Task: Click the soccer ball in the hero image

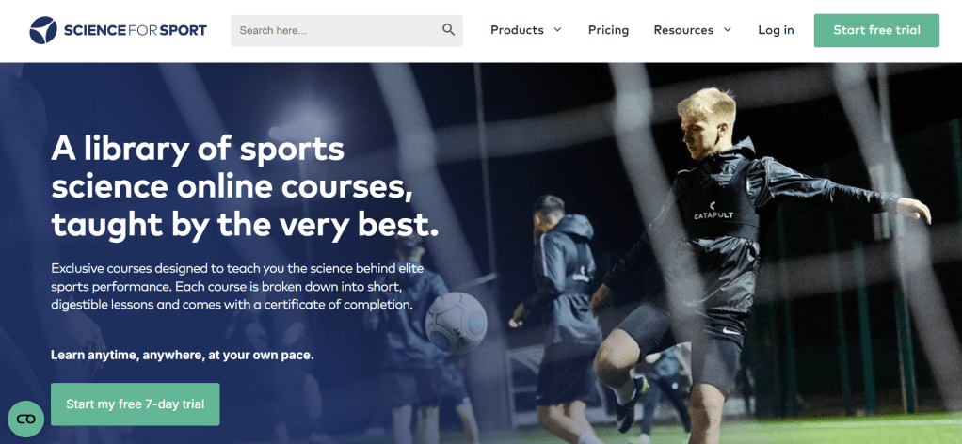Action: (456, 323)
